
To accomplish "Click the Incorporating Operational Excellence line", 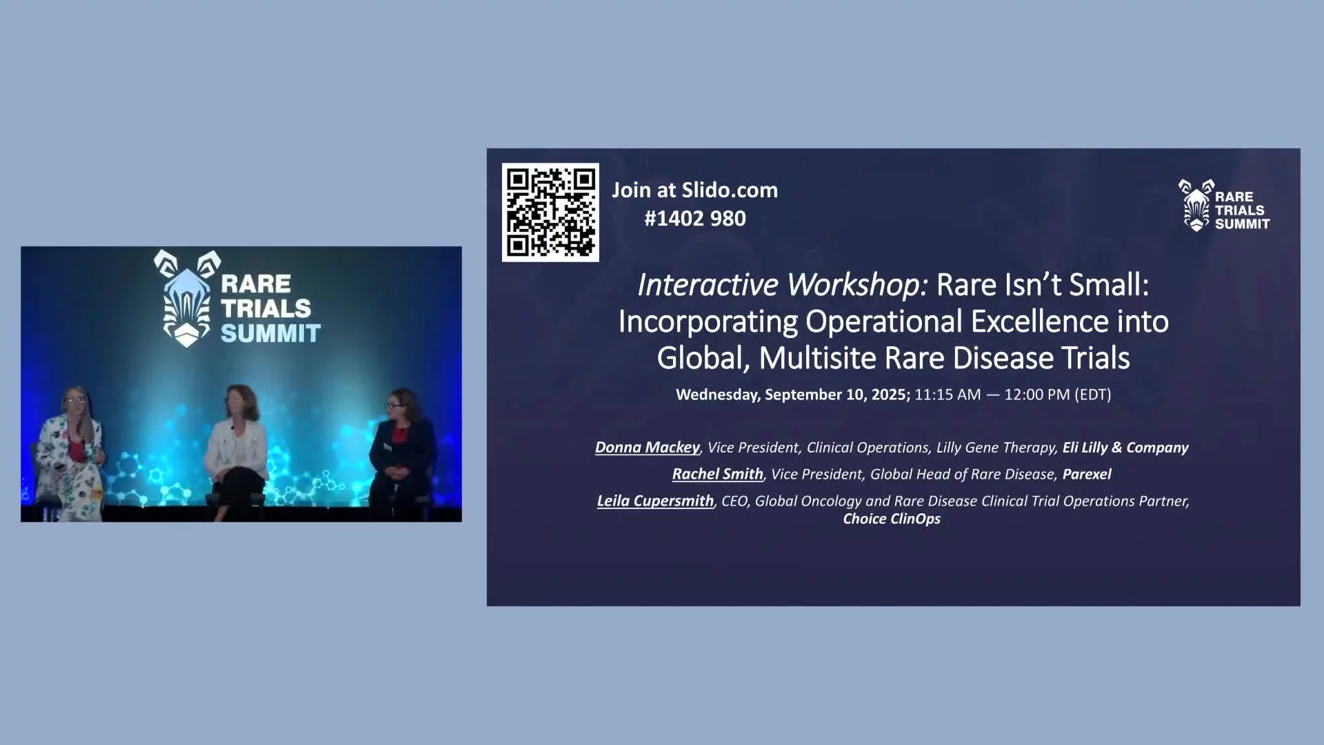I will click(x=893, y=321).
